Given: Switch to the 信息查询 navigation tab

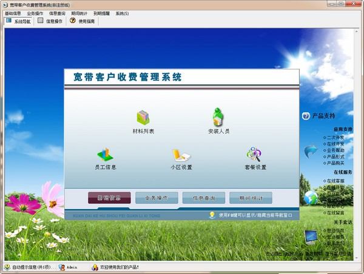Looking at the screenshot, I should [204, 198].
